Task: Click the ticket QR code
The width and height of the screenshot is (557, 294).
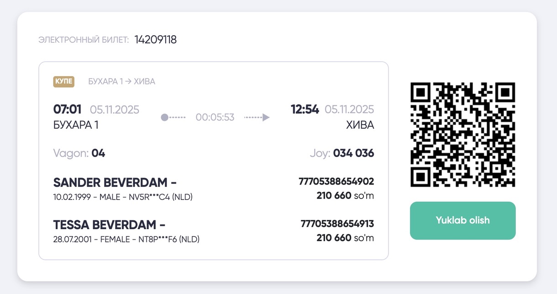Action: (x=462, y=135)
